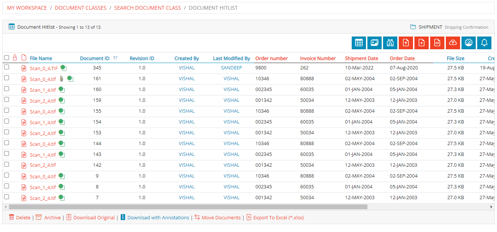Sort the list by File Size column
Image resolution: width=497 pixels, height=232 pixels.
[455, 59]
